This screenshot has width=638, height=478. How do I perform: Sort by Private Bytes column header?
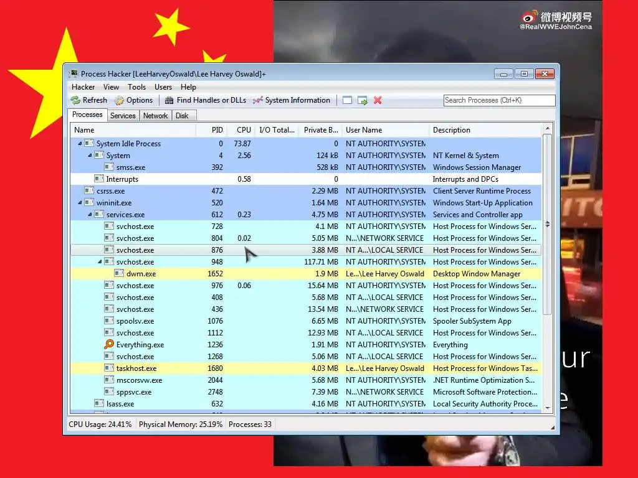point(321,130)
